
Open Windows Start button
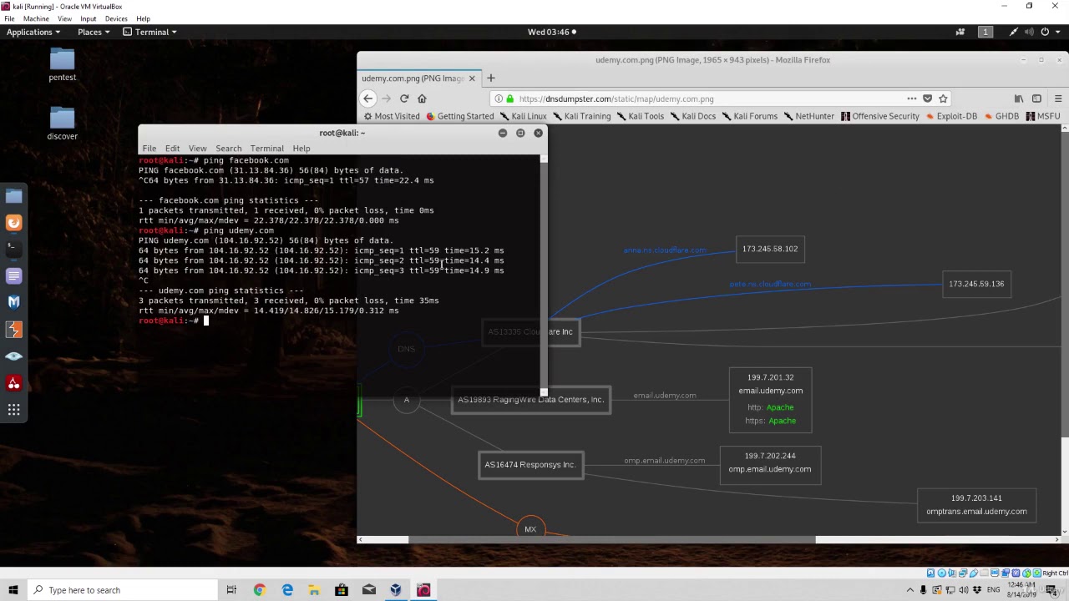click(13, 590)
